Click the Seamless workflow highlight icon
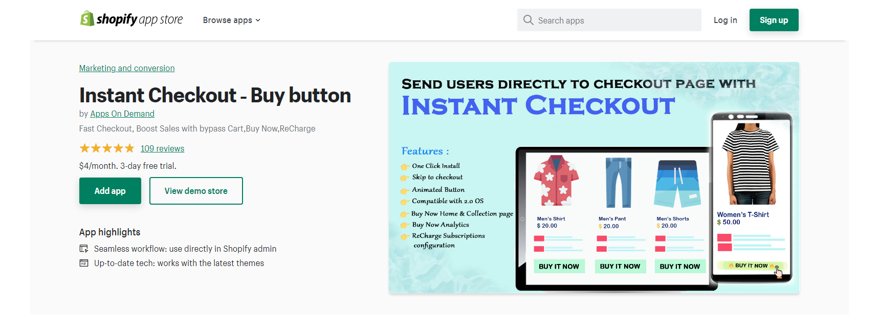The height and width of the screenshot is (330, 879). click(x=84, y=249)
